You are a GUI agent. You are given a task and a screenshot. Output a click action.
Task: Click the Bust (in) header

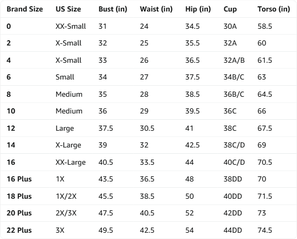tap(113, 9)
